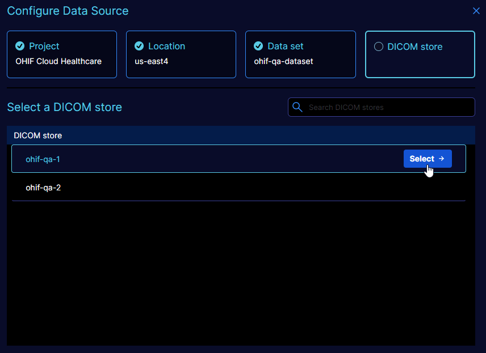Click the circle icon on the DICOM store card
The height and width of the screenshot is (353, 486).
click(379, 46)
